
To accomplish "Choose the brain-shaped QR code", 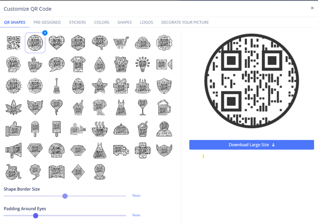I will tap(100, 43).
